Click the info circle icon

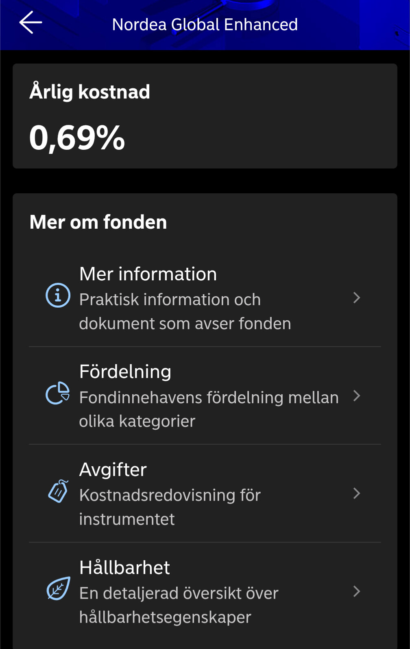click(x=58, y=295)
